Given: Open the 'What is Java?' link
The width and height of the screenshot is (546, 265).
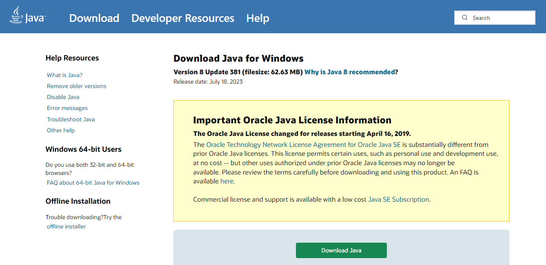Looking at the screenshot, I should 65,75.
